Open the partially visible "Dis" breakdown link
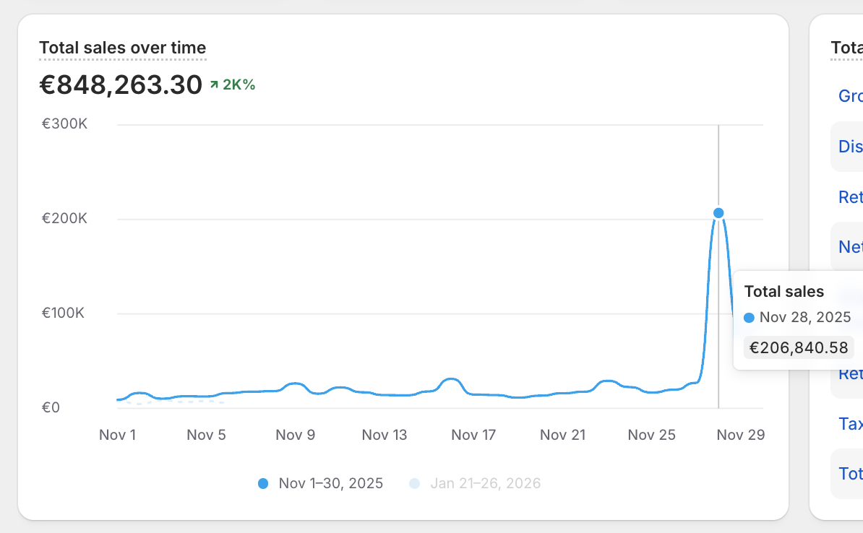The height and width of the screenshot is (533, 863). 850,147
